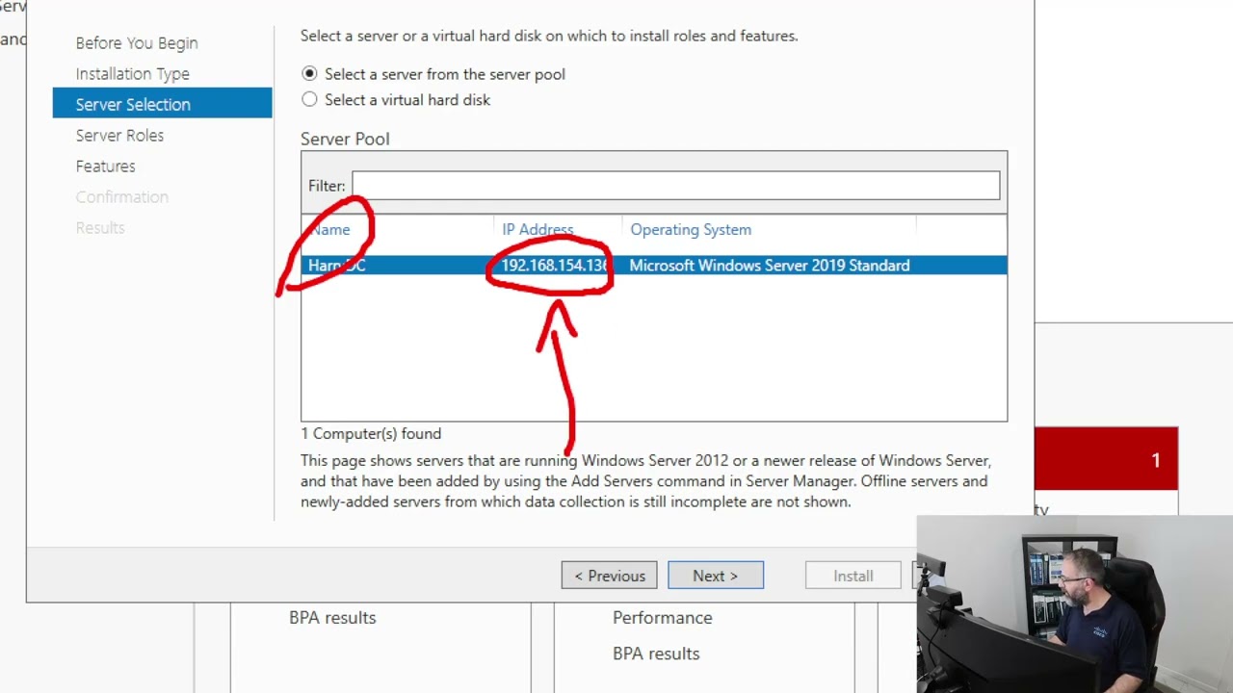Open BPA results under Performance tile

click(x=656, y=654)
